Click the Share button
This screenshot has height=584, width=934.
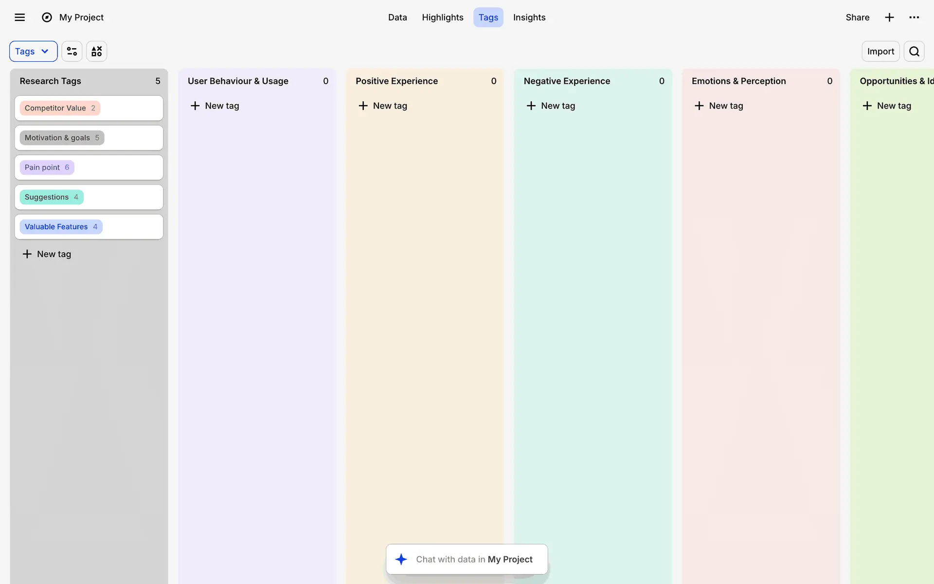(857, 18)
